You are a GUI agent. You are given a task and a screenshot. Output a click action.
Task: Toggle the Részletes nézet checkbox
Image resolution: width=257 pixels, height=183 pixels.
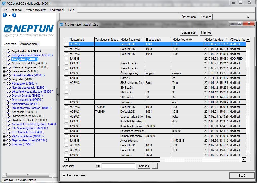(64, 175)
